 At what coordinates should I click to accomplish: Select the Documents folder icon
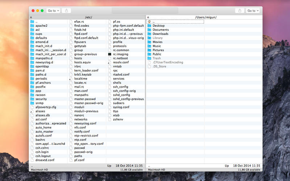(x=149, y=30)
